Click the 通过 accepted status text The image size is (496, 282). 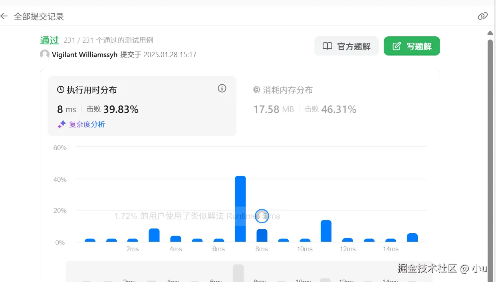50,40
